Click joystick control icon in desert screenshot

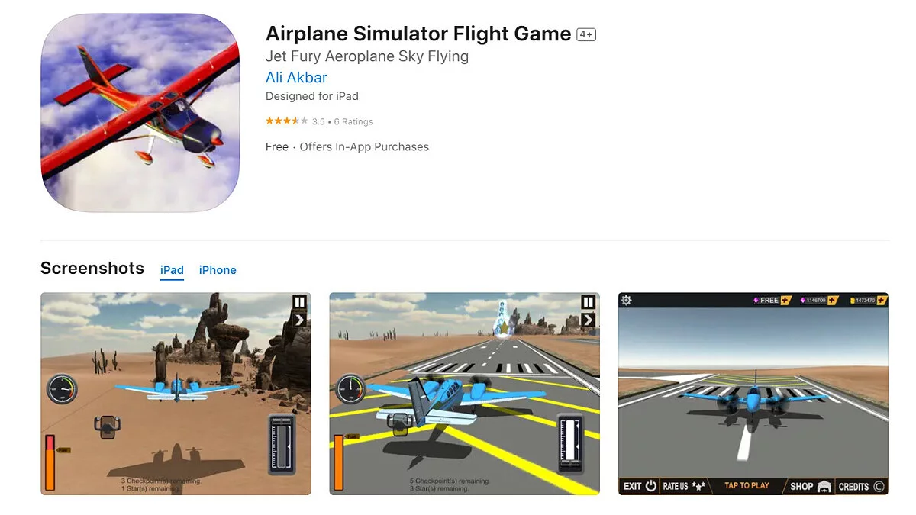click(108, 425)
